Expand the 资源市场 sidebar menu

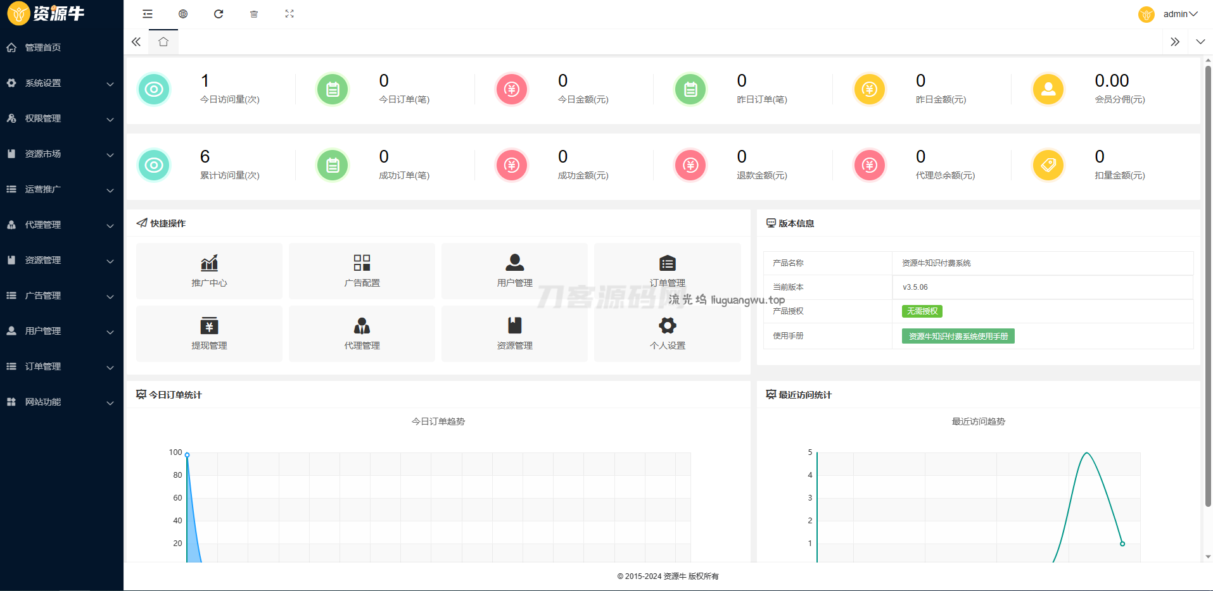(x=61, y=154)
